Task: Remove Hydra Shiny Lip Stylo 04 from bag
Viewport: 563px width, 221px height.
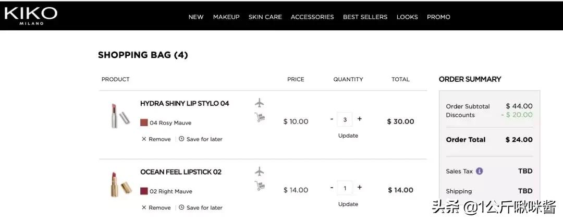Action: 156,139
